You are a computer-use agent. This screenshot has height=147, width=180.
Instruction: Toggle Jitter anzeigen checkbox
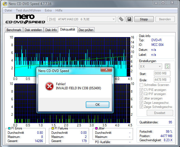(x=141, y=98)
